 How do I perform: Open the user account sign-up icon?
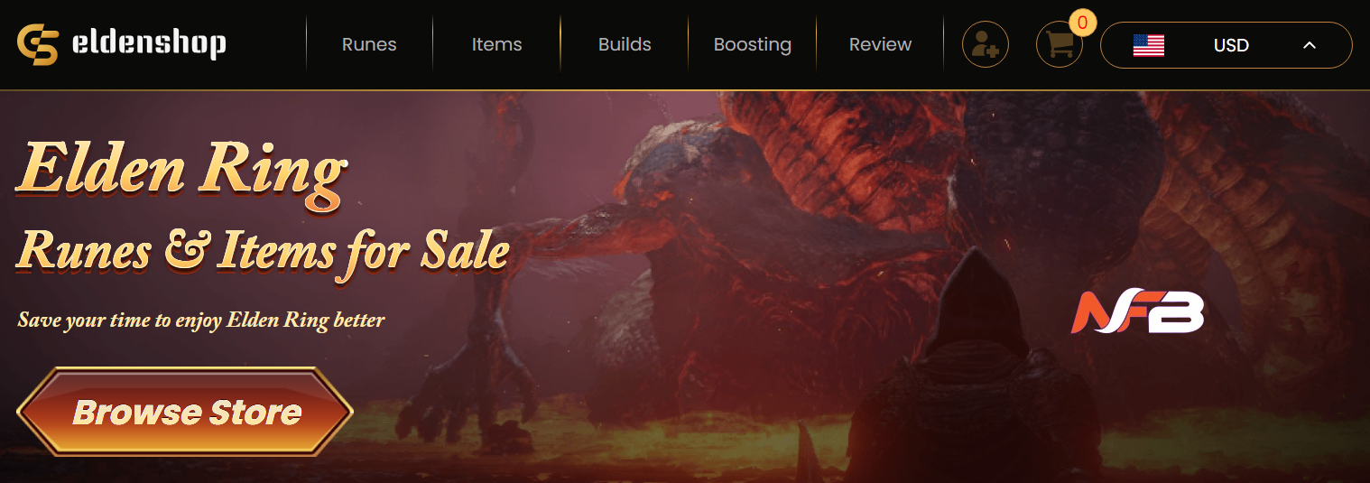point(986,44)
